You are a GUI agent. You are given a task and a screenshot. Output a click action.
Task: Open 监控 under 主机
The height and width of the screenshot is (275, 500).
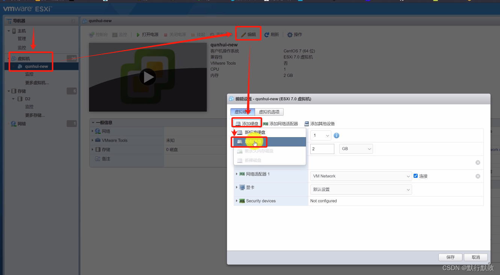[22, 48]
